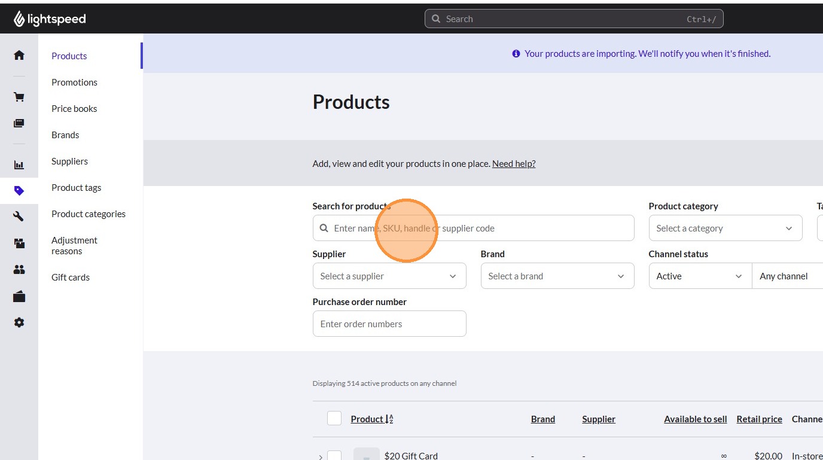This screenshot has height=460, width=823.
Task: Click the 'Your products are importing' banner message
Action: (647, 54)
